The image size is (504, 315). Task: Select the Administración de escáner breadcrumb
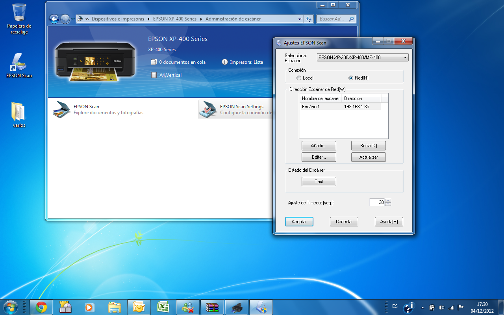(233, 19)
